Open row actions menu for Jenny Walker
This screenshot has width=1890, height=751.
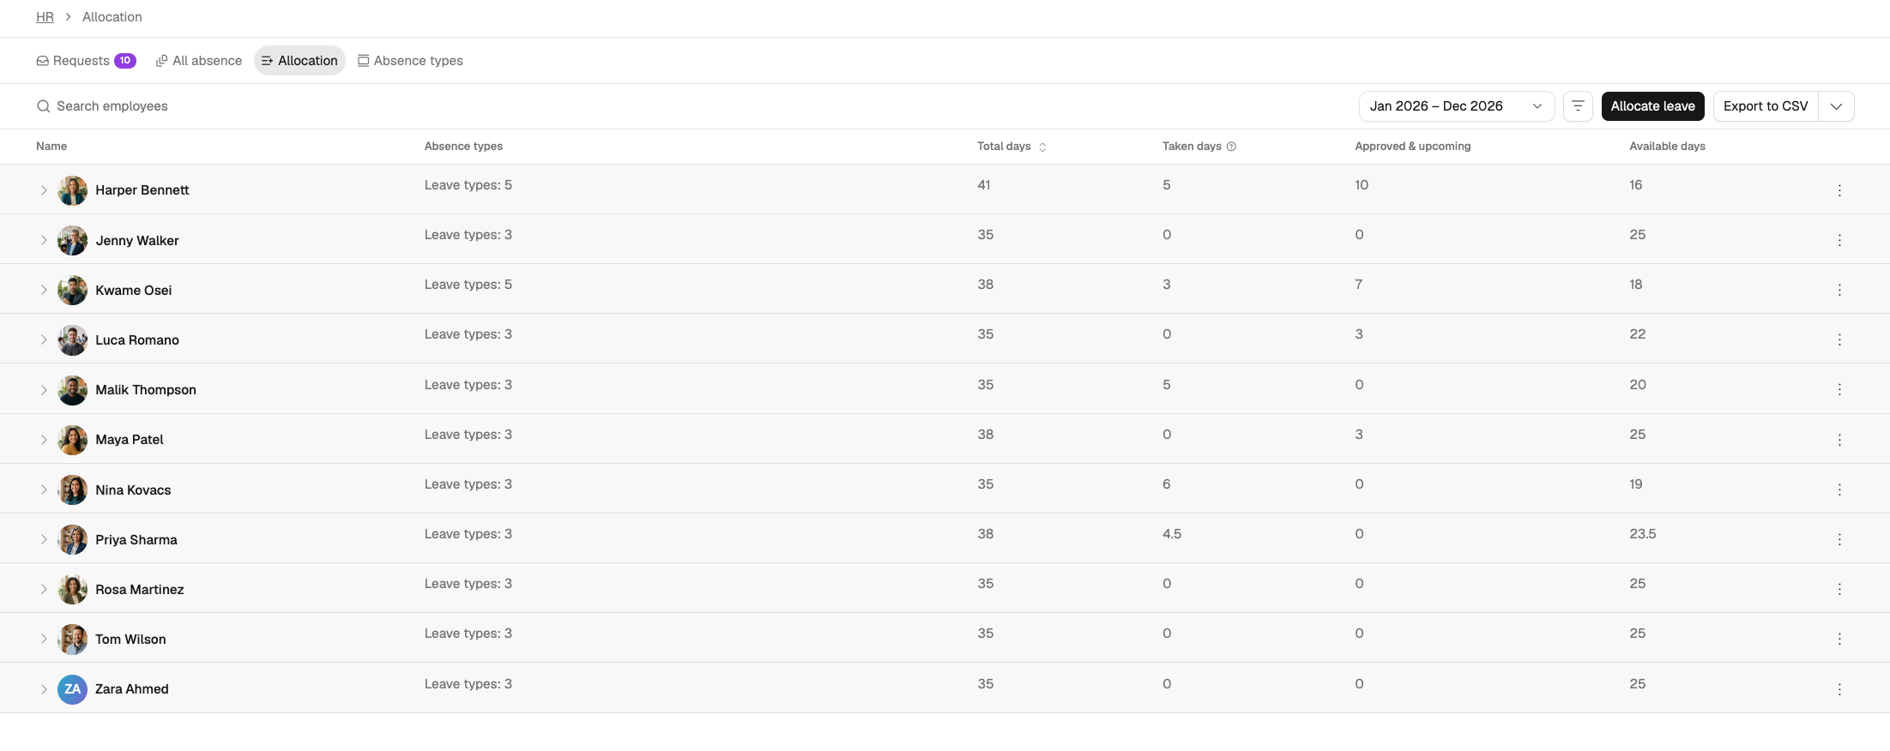1839,240
